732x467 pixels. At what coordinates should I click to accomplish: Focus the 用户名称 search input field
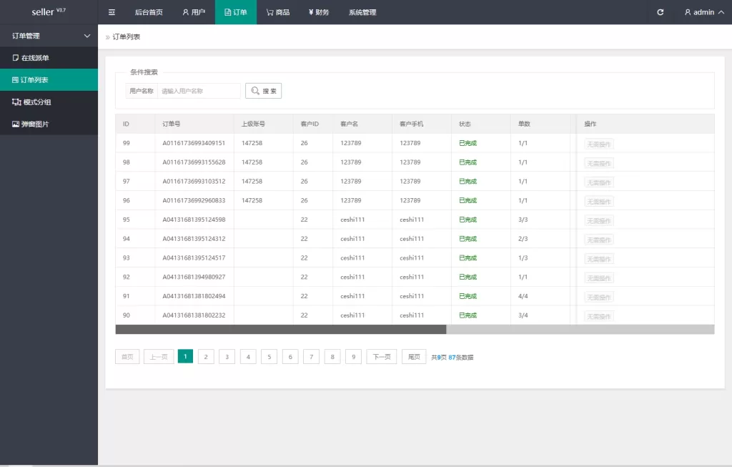199,91
